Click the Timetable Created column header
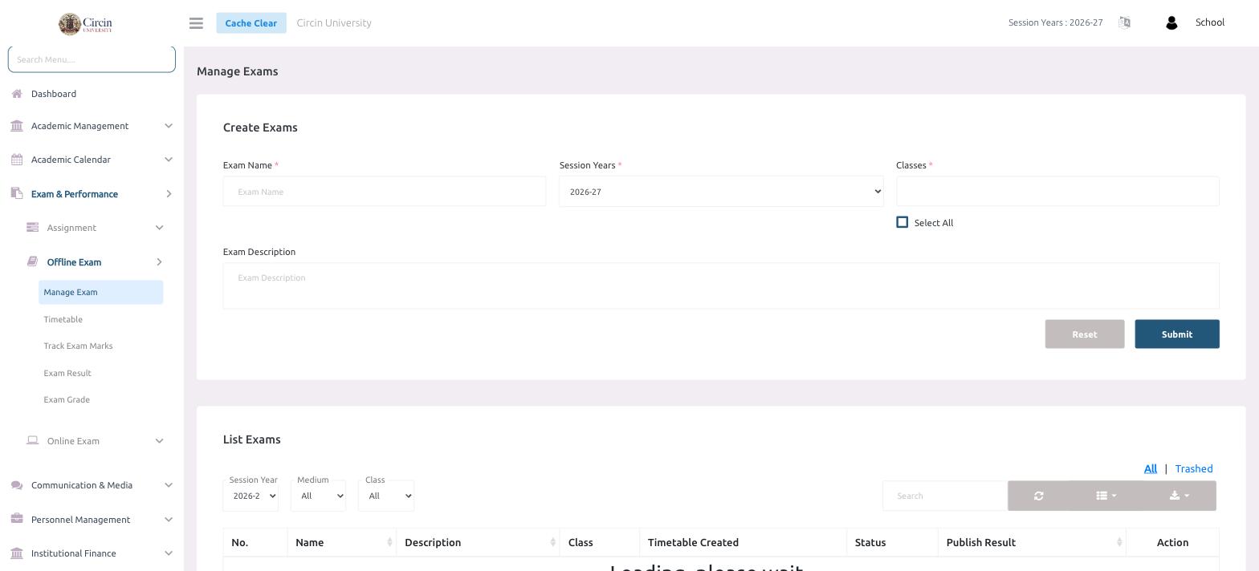The height and width of the screenshot is (571, 1259). [x=743, y=543]
